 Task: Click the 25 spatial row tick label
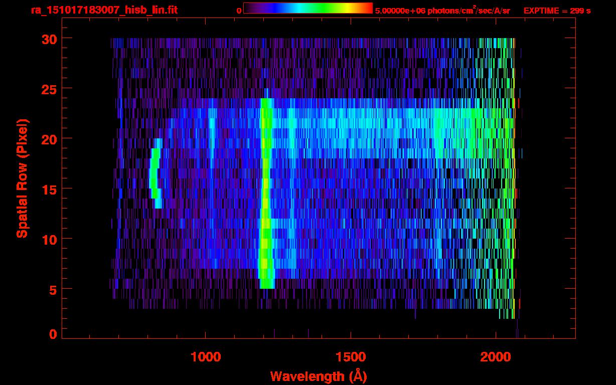tap(48, 89)
